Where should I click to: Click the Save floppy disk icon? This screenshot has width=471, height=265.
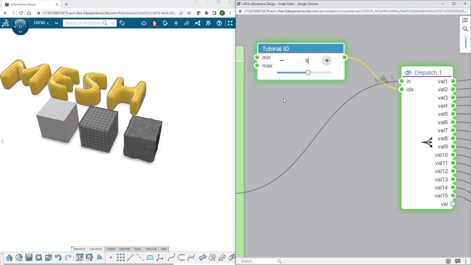coord(29,258)
